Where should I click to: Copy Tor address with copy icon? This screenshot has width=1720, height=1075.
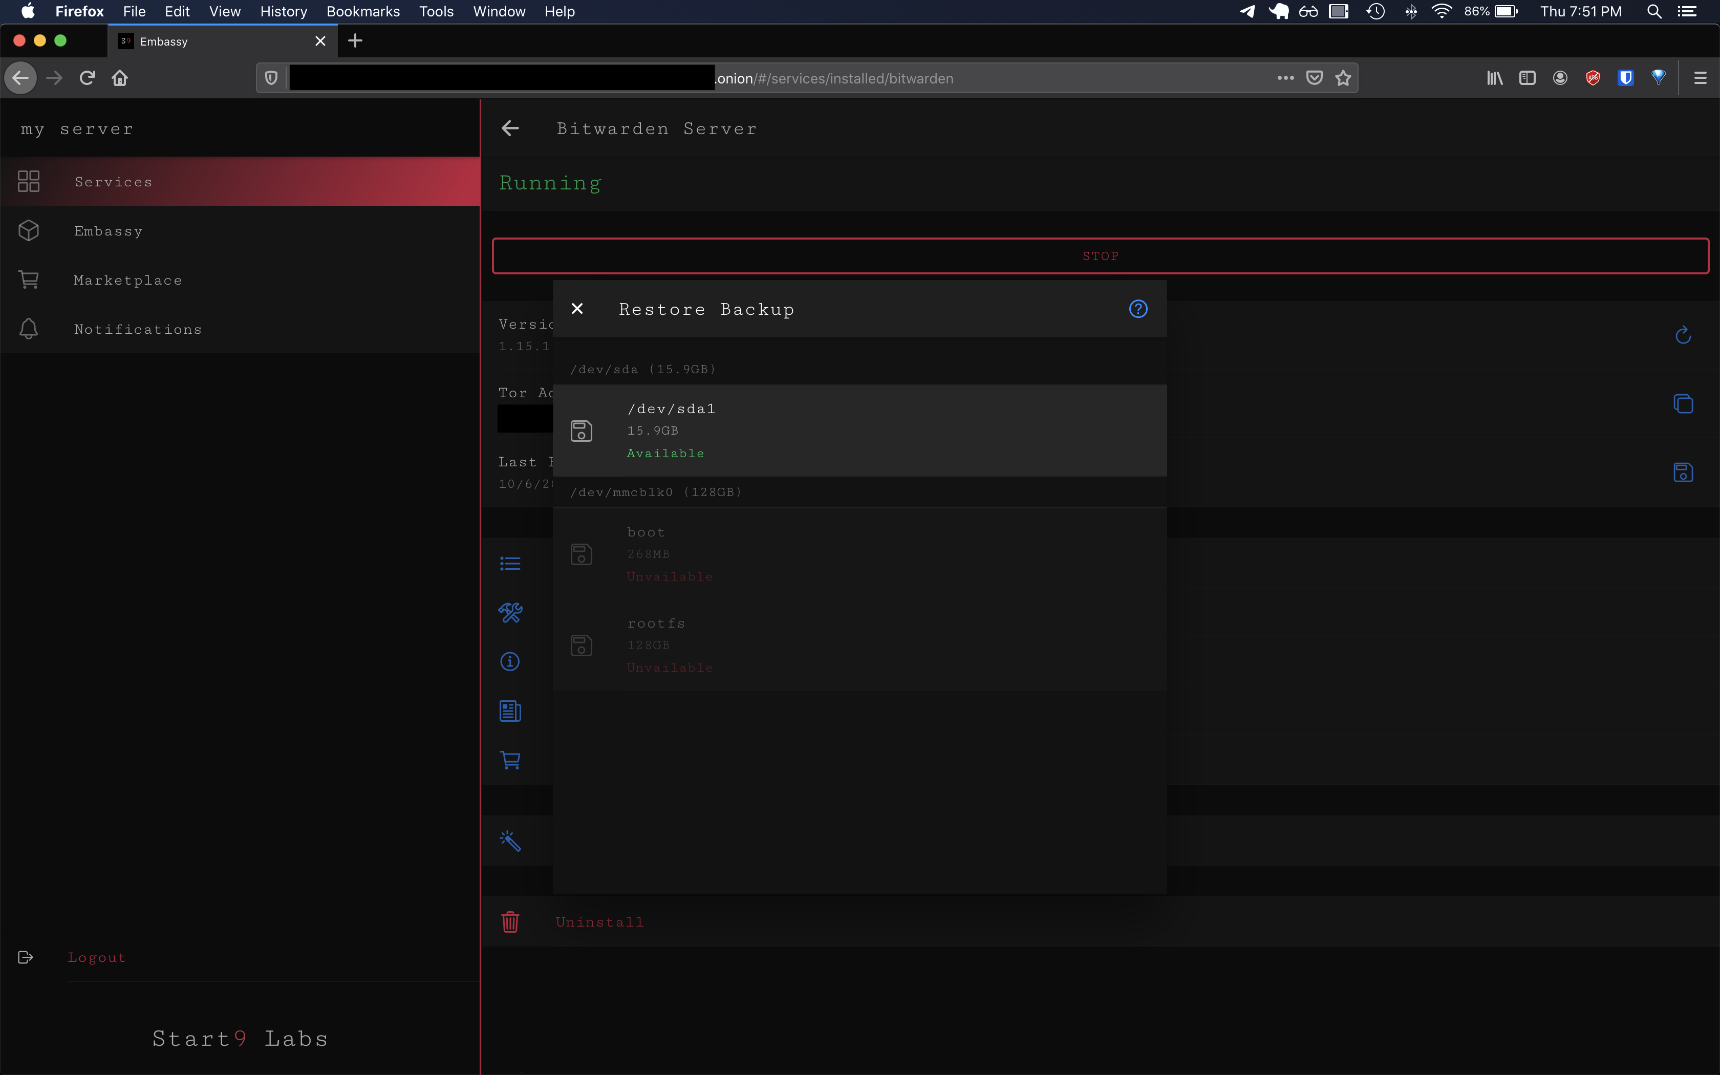[x=1682, y=404]
